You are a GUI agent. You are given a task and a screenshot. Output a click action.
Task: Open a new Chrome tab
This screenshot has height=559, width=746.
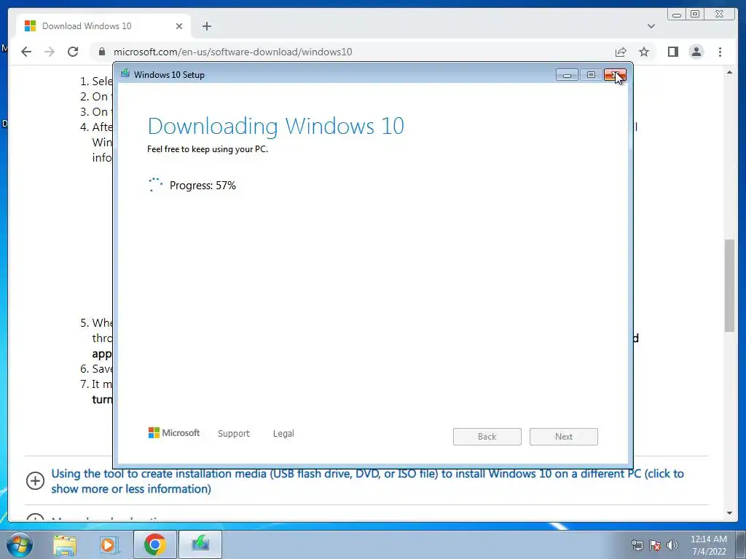[x=206, y=26]
